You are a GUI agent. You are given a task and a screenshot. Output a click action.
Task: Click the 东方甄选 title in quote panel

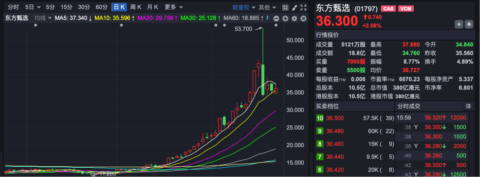tap(334, 8)
